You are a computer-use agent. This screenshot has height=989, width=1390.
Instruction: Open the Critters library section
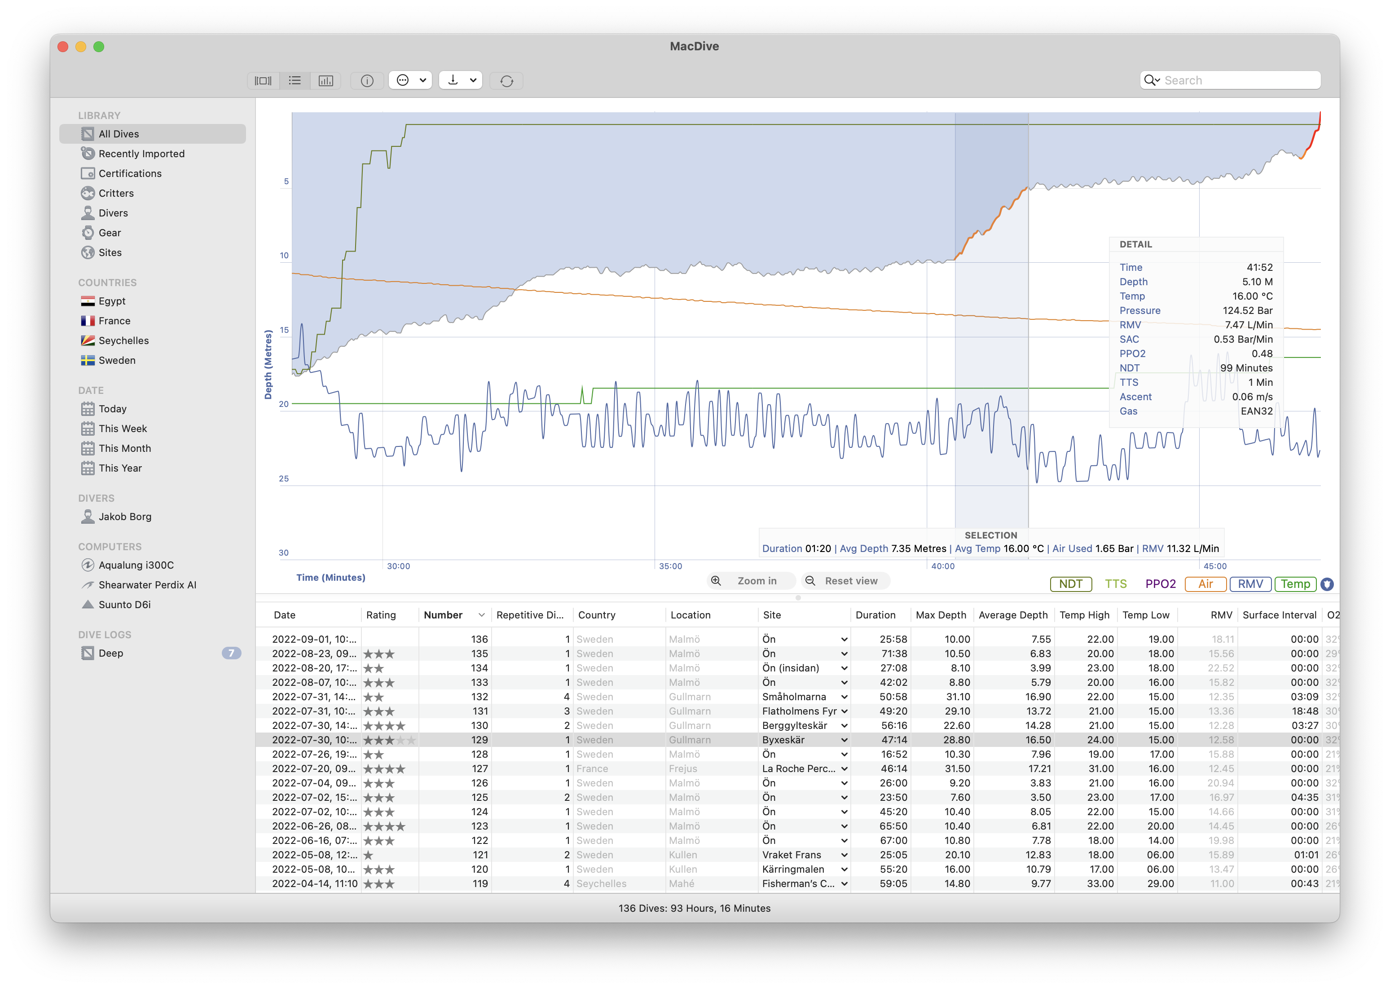(x=116, y=193)
